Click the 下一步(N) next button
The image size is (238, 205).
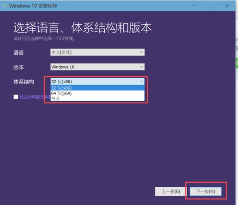click(x=205, y=191)
